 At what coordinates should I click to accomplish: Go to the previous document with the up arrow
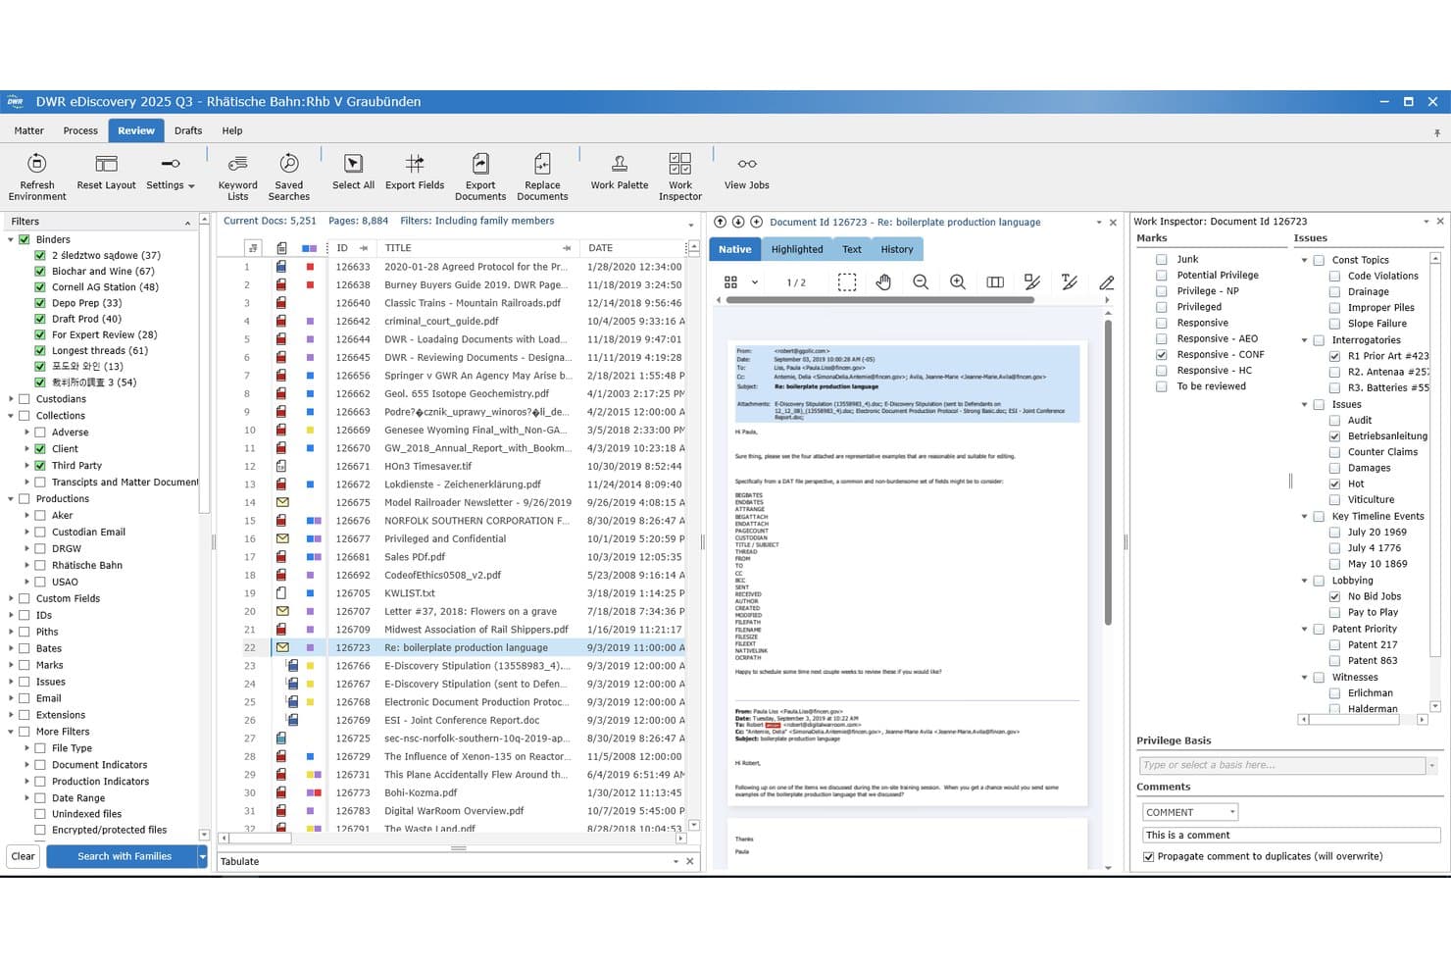click(x=720, y=222)
